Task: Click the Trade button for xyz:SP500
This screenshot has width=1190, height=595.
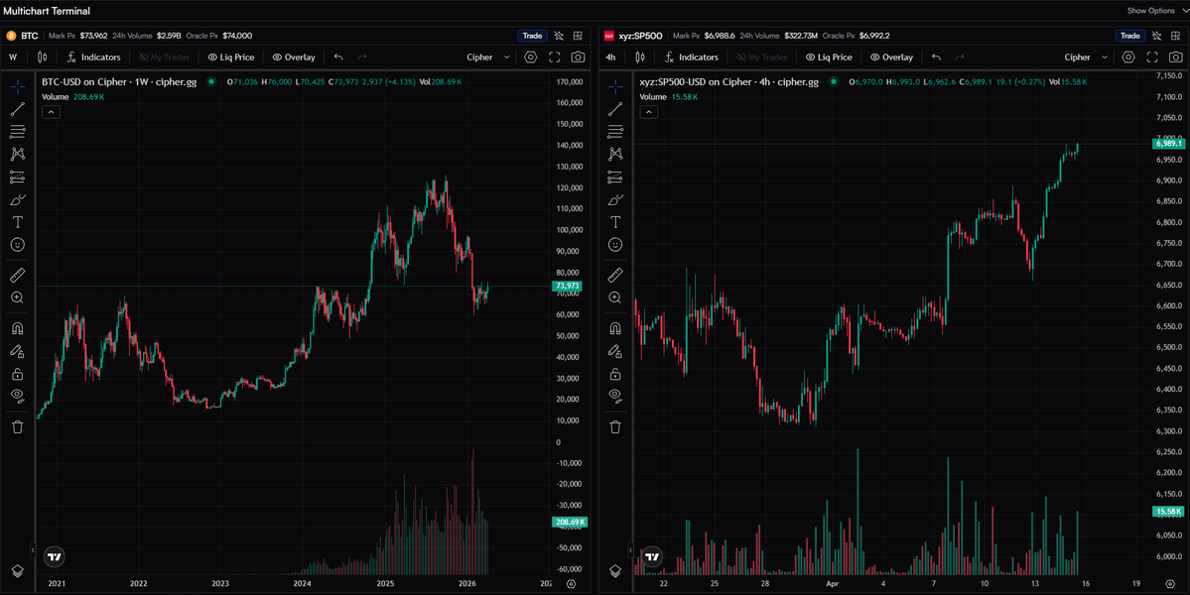Action: [1130, 36]
